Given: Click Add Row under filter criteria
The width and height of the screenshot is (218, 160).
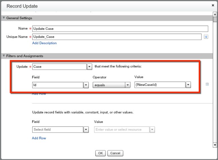Looking at the screenshot, I should click(39, 94).
